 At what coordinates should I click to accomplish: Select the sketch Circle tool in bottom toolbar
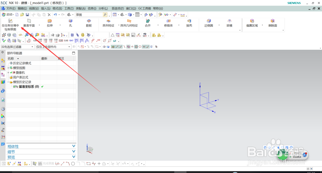pos(73,164)
